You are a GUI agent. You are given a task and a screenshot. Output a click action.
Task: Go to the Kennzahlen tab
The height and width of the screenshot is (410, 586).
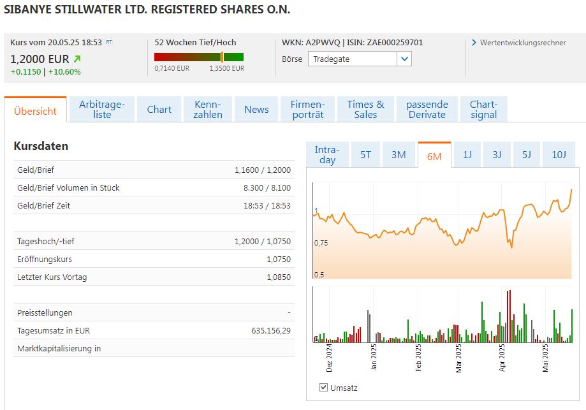pos(208,109)
